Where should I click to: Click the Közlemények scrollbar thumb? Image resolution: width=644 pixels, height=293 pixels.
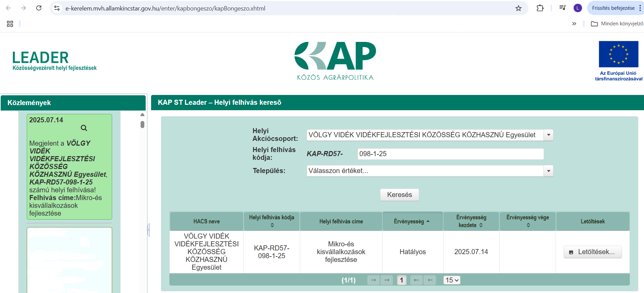pyautogui.click(x=142, y=124)
